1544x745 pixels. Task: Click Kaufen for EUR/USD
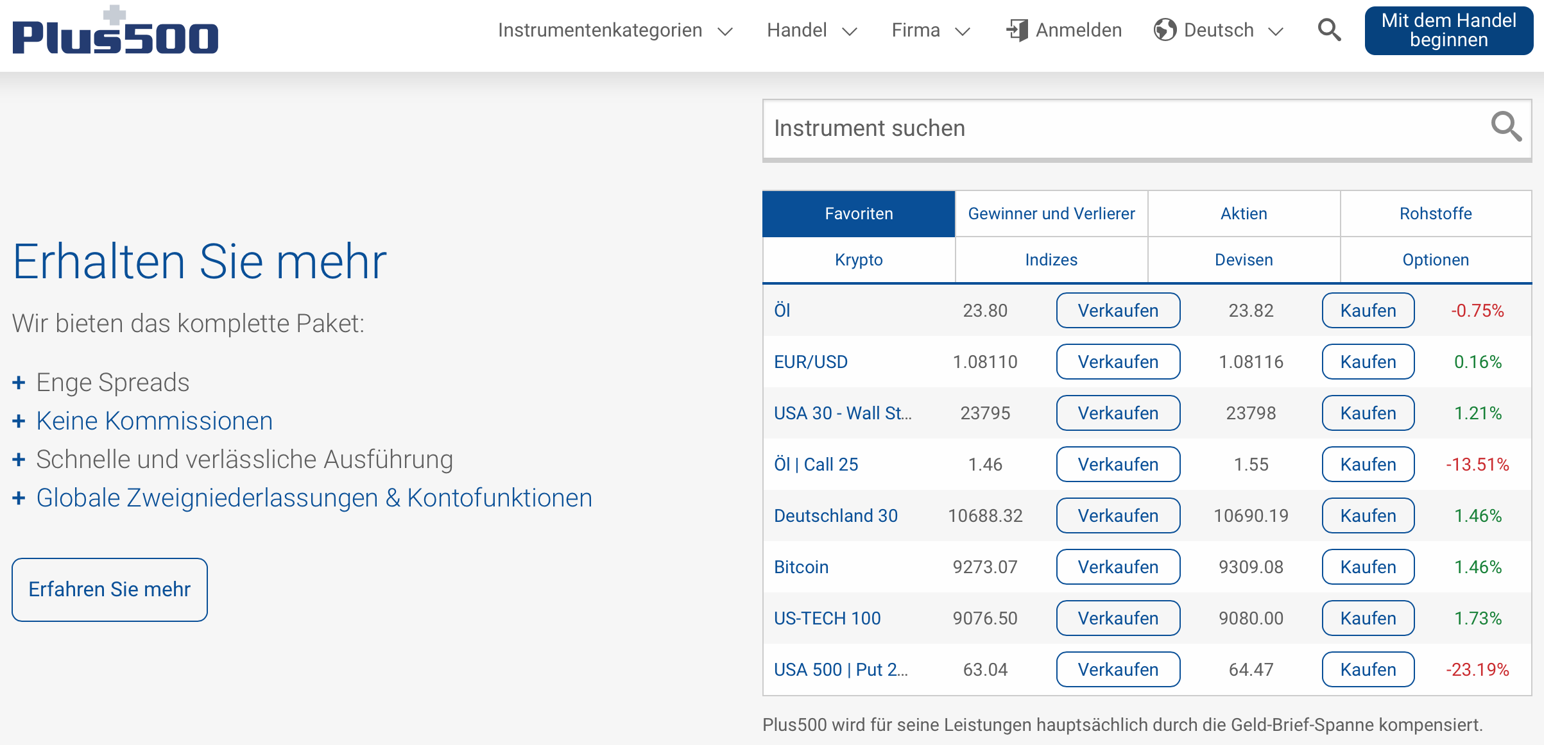pos(1368,362)
